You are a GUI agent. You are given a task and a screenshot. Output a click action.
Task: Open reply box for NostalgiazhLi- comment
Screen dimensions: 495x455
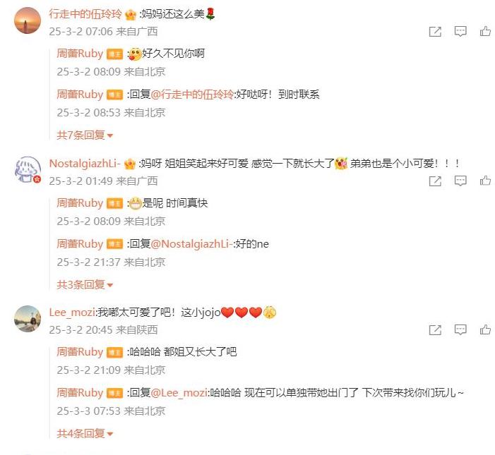point(460,181)
